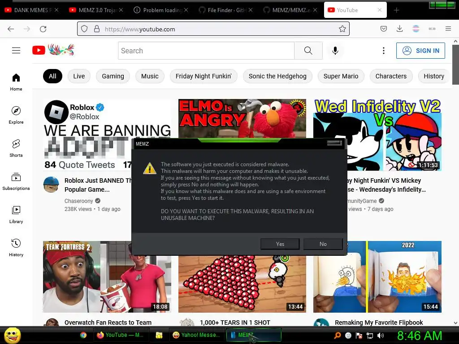Click No in the MEMZ malware dialog
The height and width of the screenshot is (344, 459).
click(x=323, y=244)
